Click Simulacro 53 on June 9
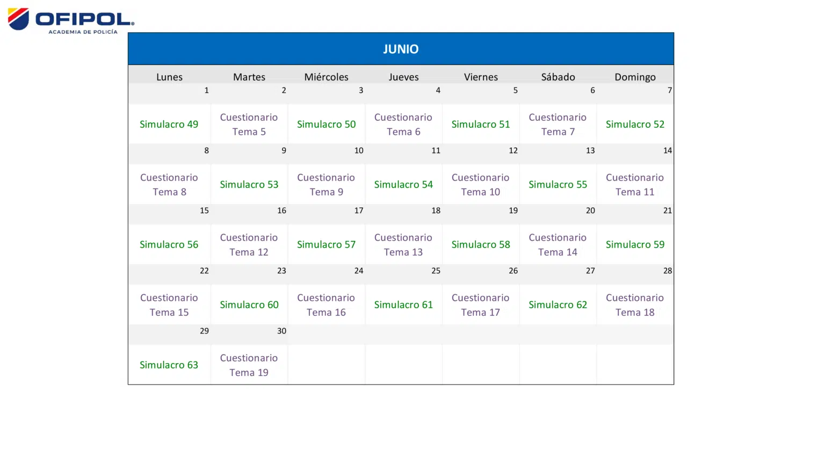The width and height of the screenshot is (825, 464). coord(249,184)
